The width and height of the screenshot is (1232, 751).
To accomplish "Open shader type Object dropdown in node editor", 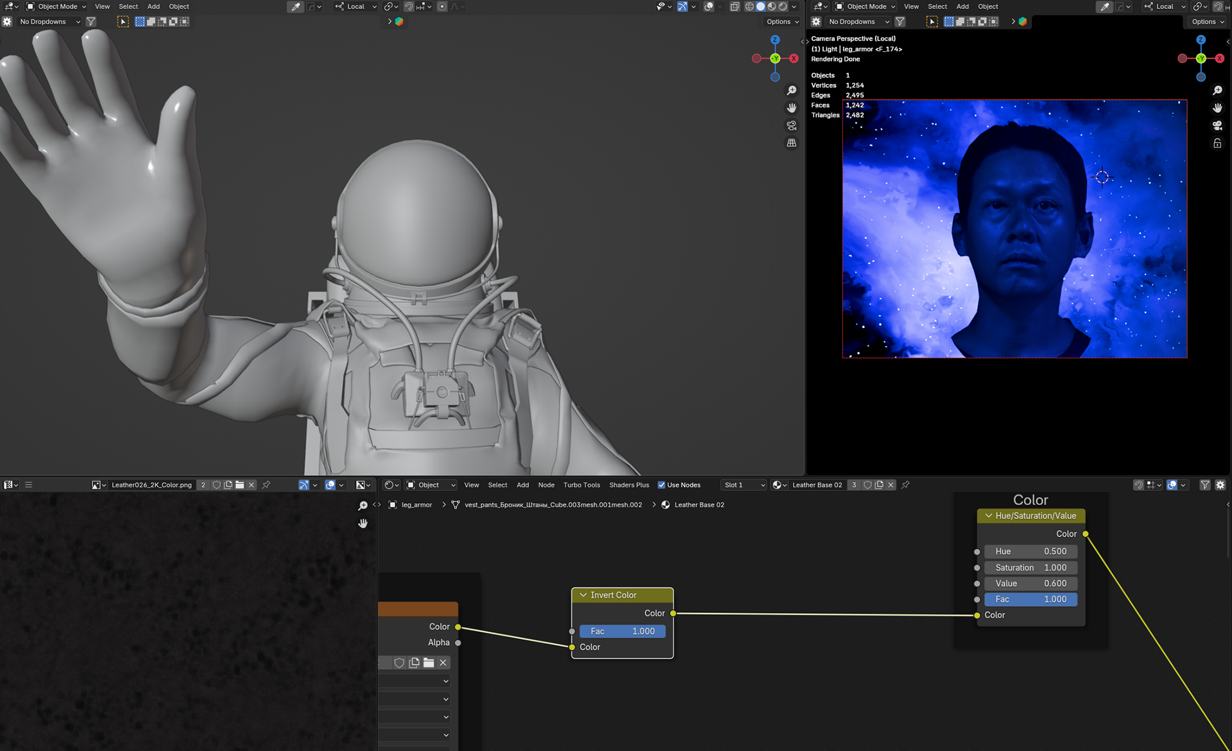I will click(431, 485).
